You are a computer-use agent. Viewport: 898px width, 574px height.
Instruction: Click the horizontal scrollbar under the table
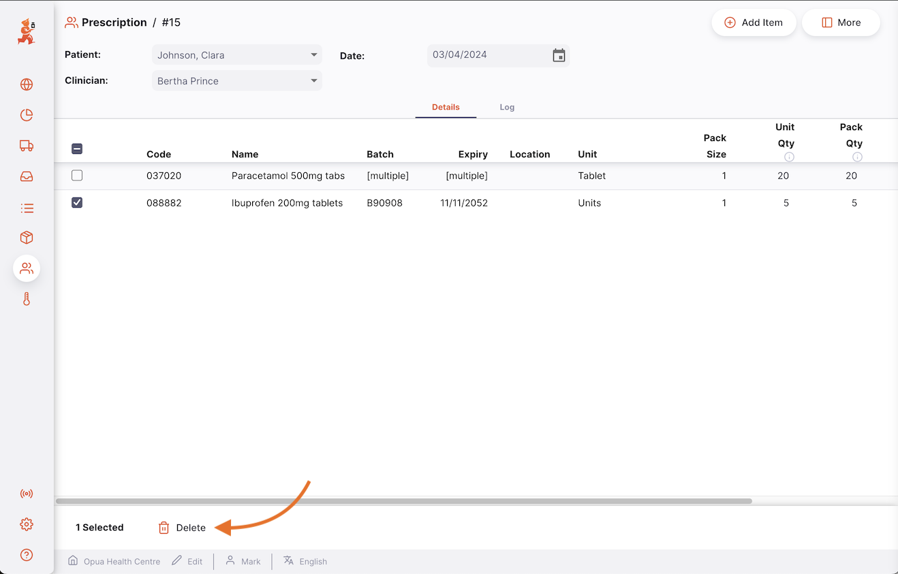tap(403, 501)
